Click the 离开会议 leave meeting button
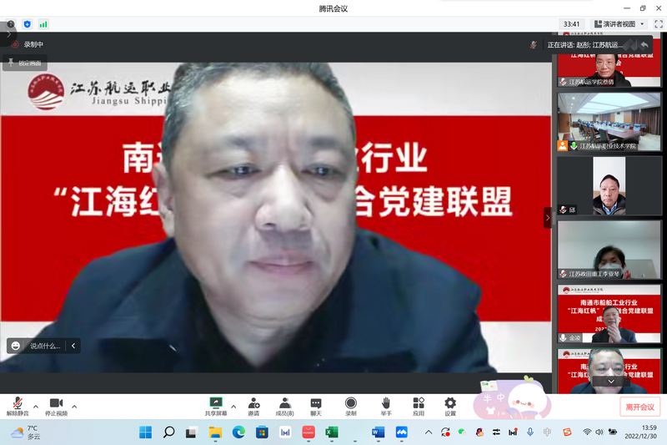The height and width of the screenshot is (445, 667). tap(639, 407)
